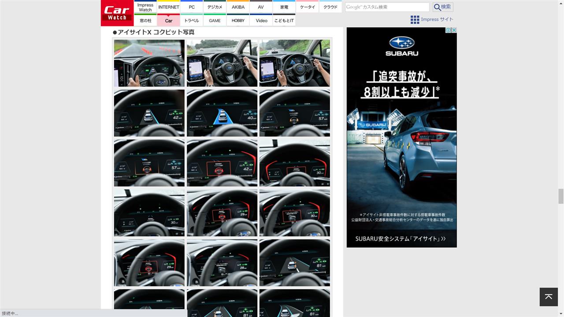The width and height of the screenshot is (564, 317).
Task: Open the Car Watch logo homepage
Action: (117, 13)
